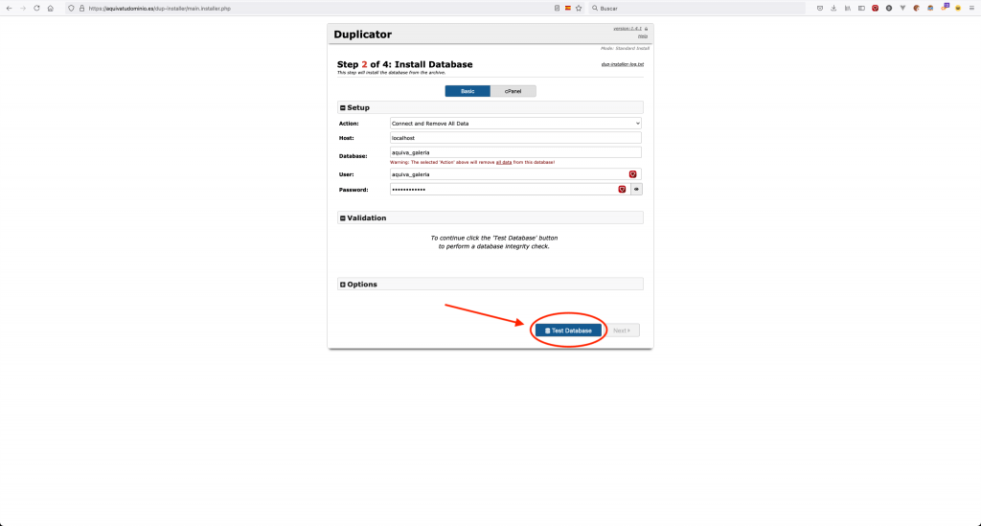Screen dimensions: 981x526
Task: Collapse the Validation section
Action: point(342,218)
